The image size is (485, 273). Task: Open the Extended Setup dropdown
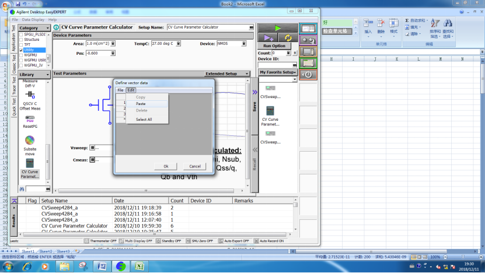click(227, 73)
